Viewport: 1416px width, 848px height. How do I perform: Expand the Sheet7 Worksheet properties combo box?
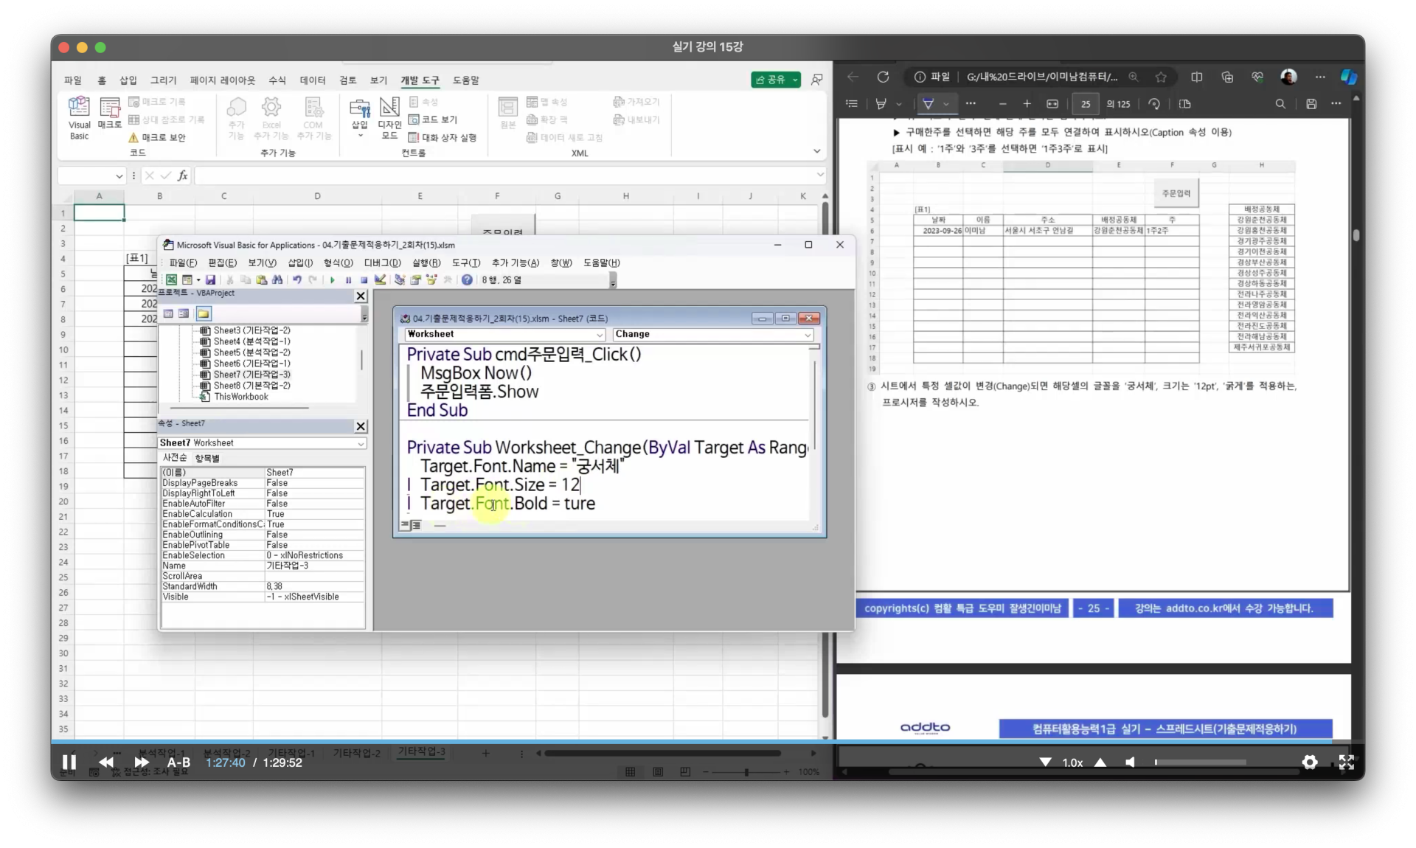[361, 444]
